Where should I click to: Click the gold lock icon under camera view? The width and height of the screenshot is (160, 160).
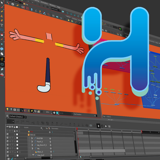click(29, 111)
